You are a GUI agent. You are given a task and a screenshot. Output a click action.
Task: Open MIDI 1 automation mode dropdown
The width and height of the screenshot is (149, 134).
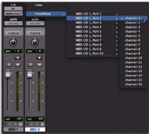point(13,23)
